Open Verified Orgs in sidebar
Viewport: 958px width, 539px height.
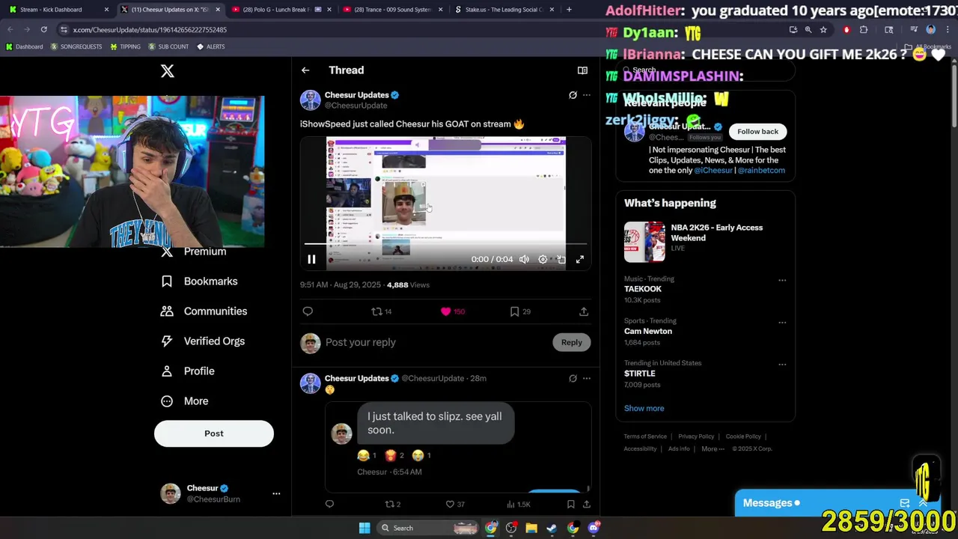[203, 341]
